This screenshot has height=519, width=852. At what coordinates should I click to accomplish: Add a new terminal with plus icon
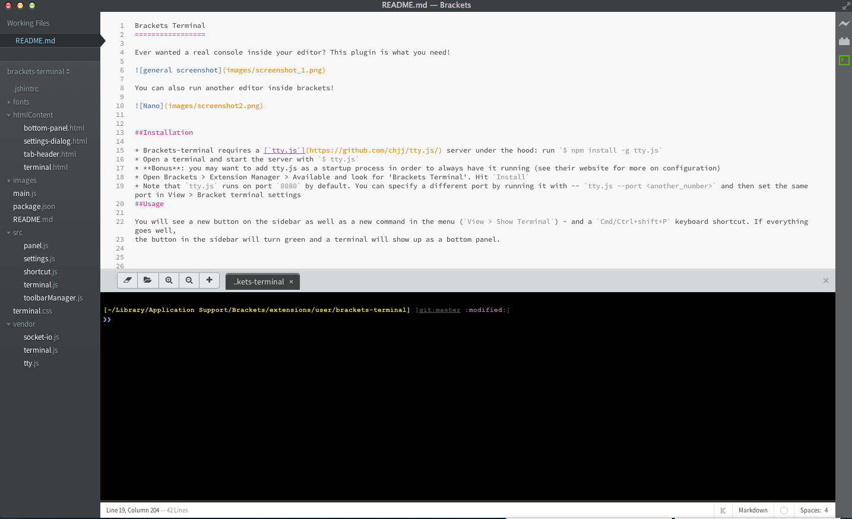point(210,280)
